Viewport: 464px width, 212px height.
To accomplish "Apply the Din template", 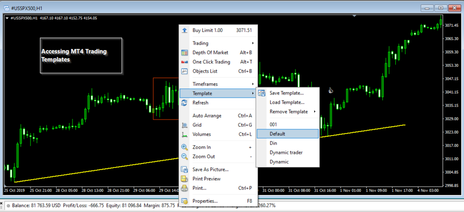I will 288,143.
